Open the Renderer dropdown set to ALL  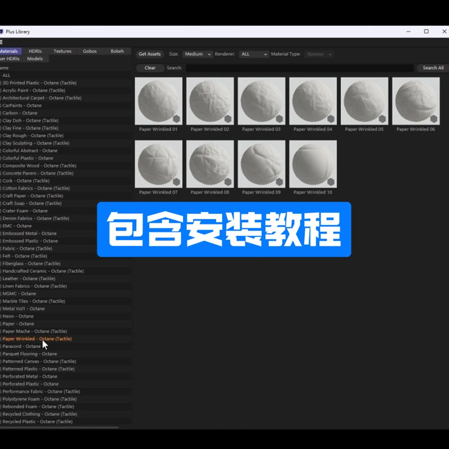click(254, 54)
